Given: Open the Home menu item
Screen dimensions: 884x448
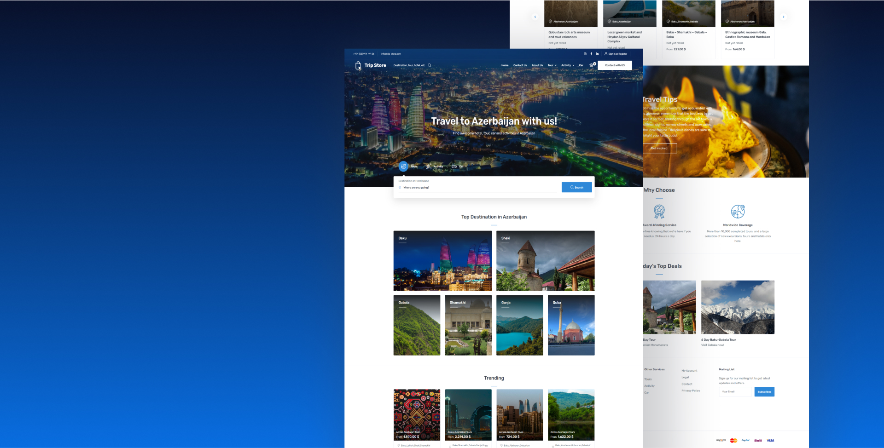Looking at the screenshot, I should tap(505, 65).
